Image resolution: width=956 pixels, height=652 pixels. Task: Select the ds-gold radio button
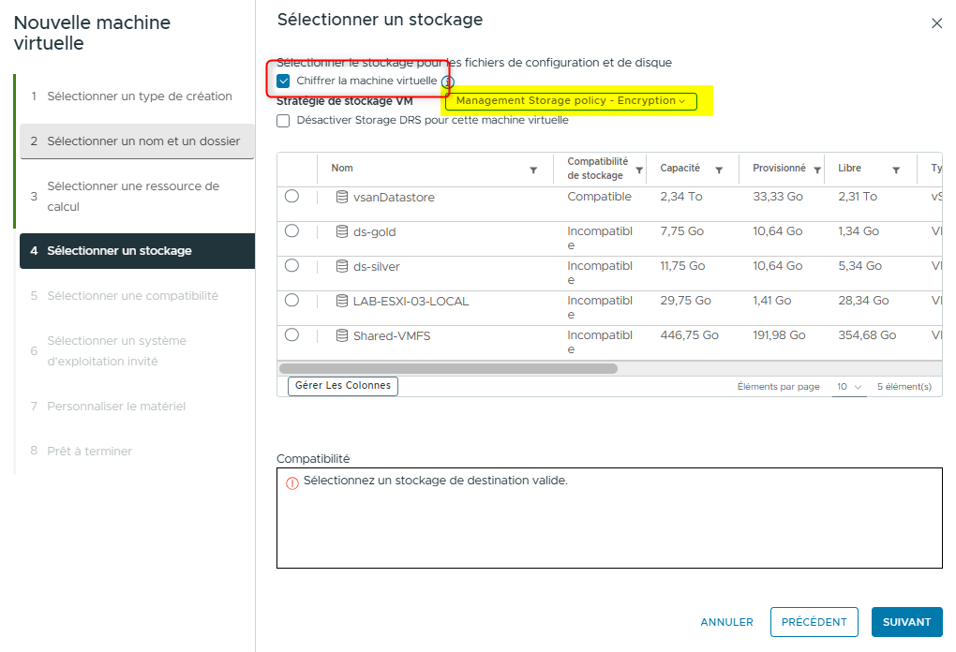291,231
